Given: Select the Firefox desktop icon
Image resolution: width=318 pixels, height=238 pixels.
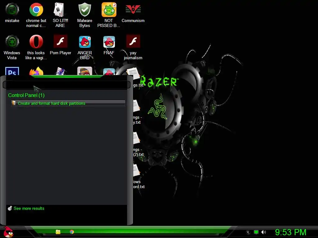Looking at the screenshot, I should [36, 71].
